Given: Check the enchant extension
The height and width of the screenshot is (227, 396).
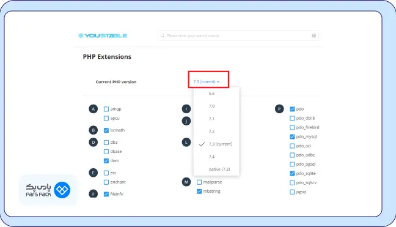Looking at the screenshot, I should click(106, 182).
